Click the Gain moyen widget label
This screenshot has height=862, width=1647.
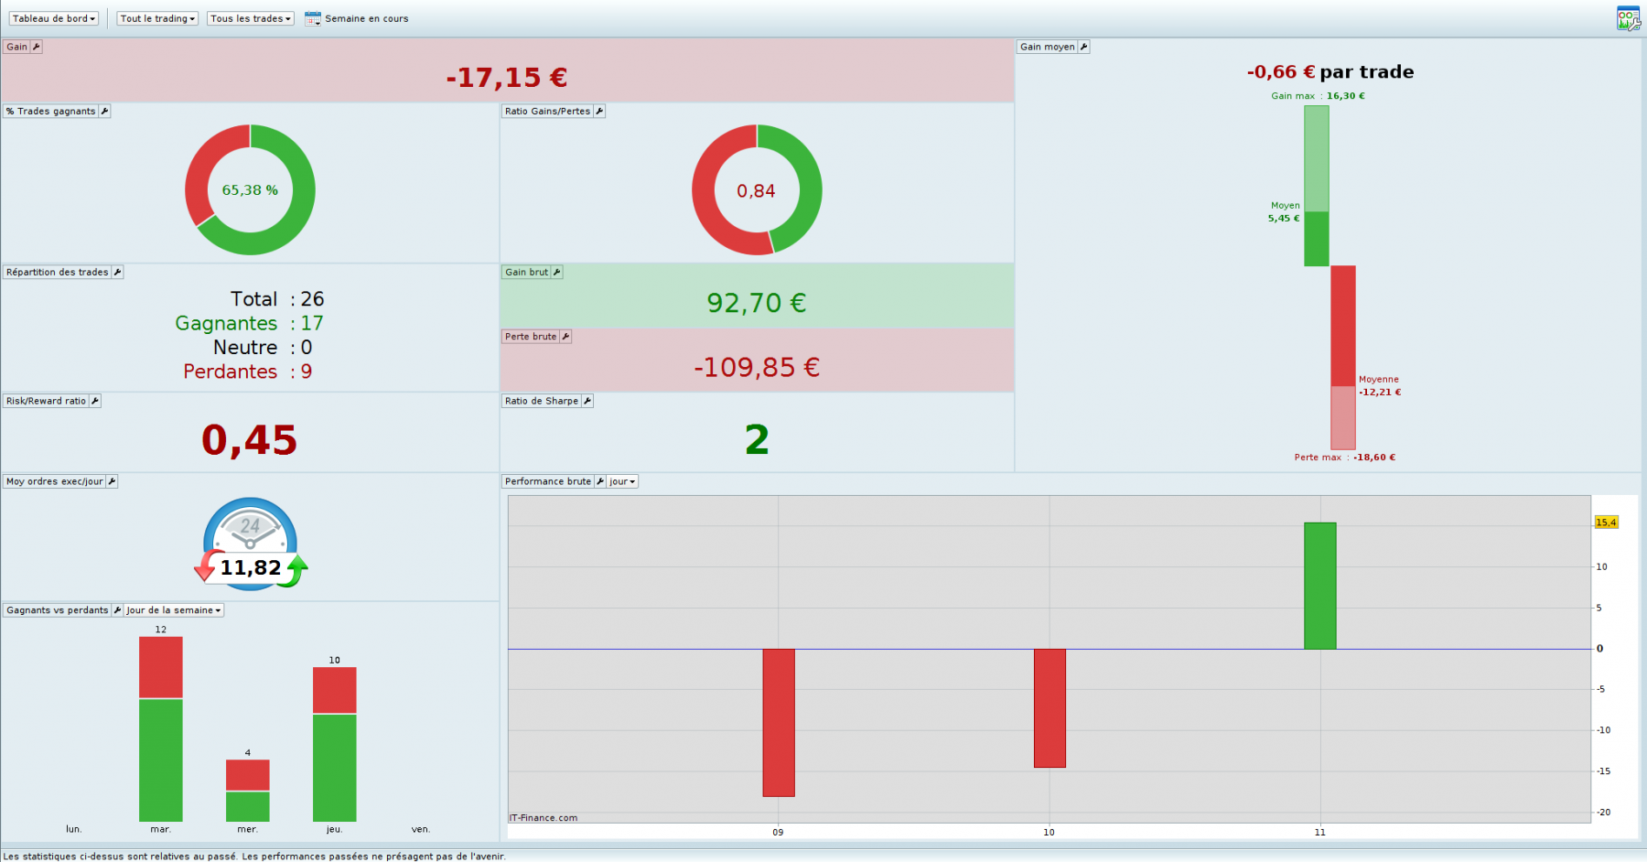[x=1048, y=47]
